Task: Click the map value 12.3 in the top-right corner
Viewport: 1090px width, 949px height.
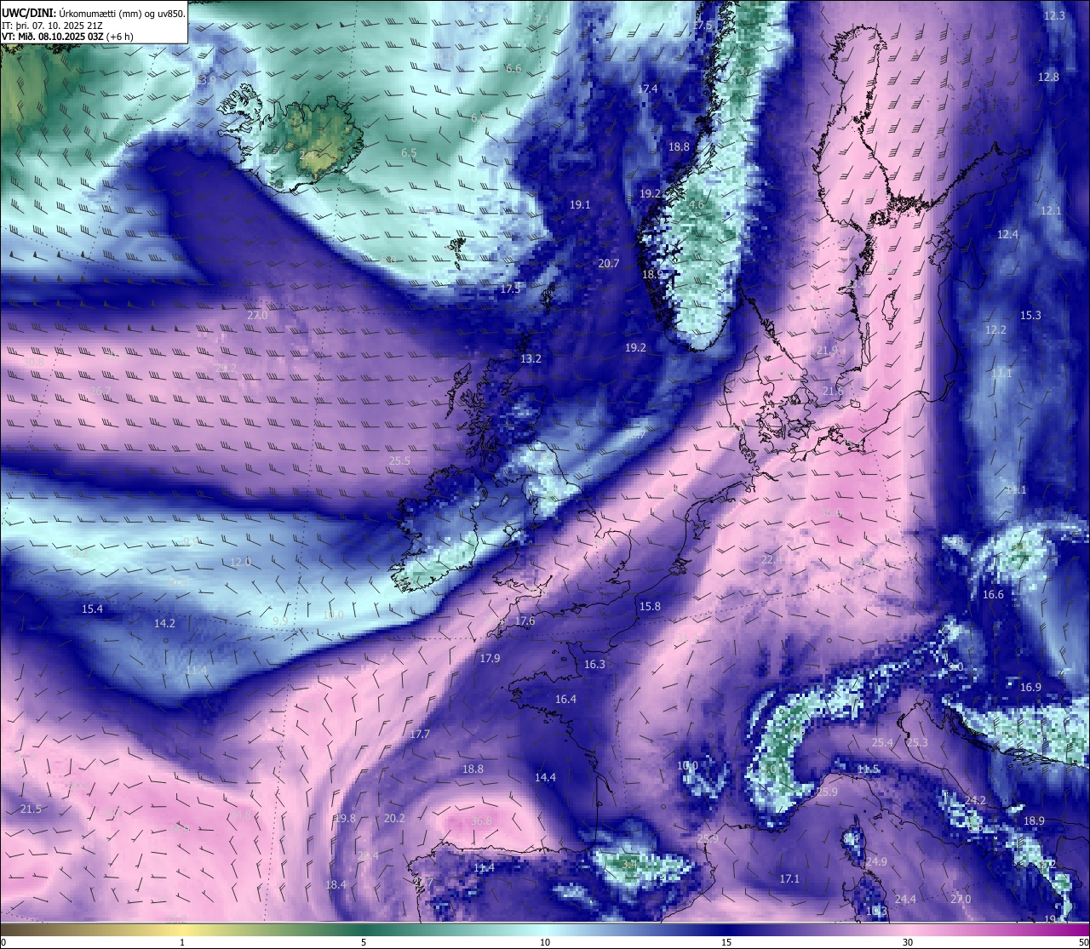Action: 1054,16
